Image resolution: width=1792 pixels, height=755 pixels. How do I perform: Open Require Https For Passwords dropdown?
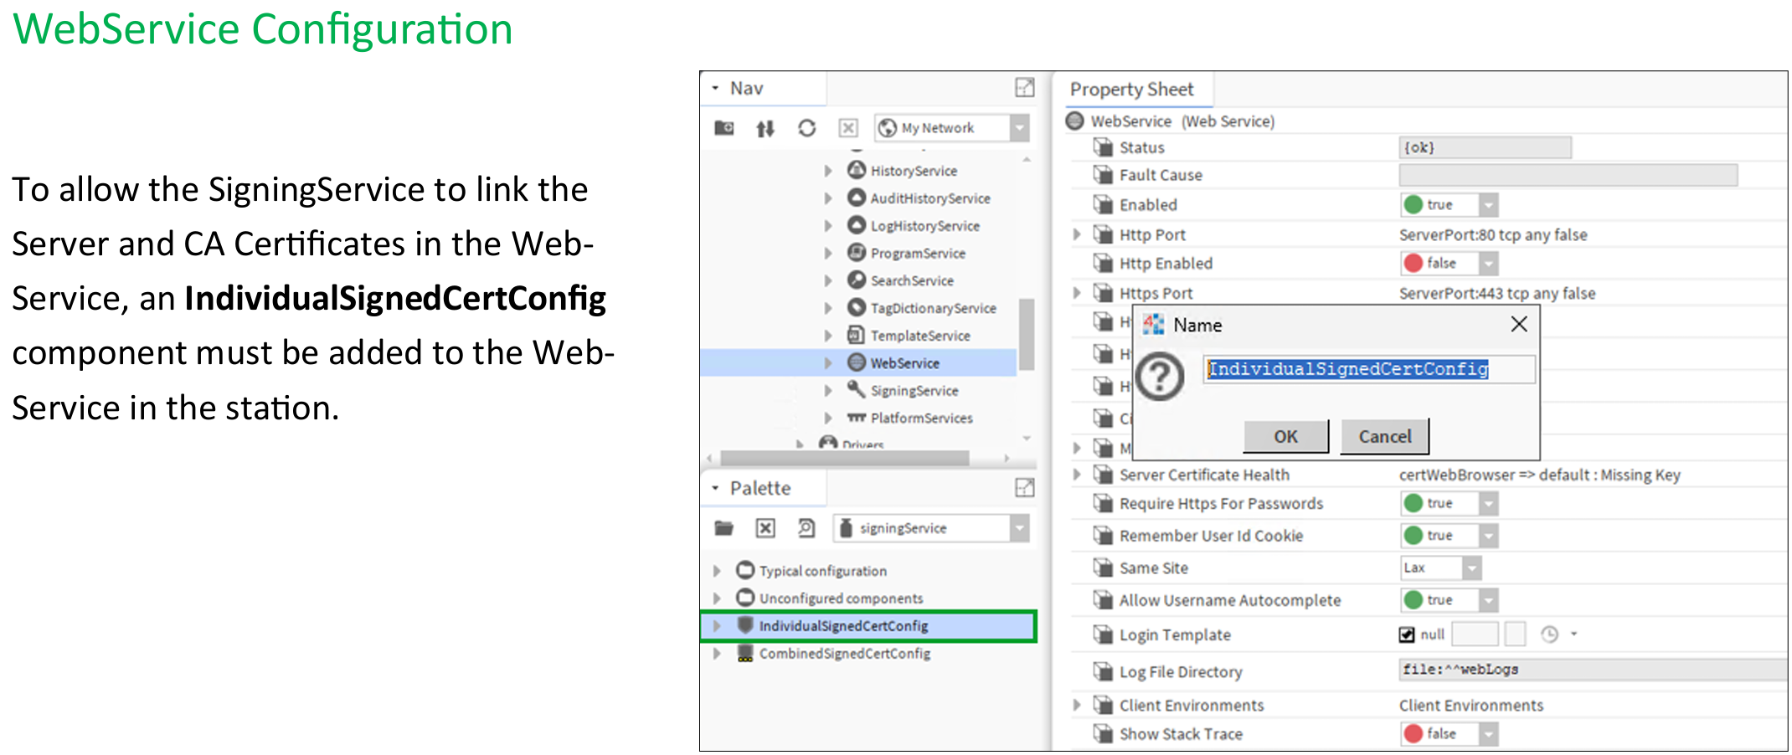[1488, 504]
